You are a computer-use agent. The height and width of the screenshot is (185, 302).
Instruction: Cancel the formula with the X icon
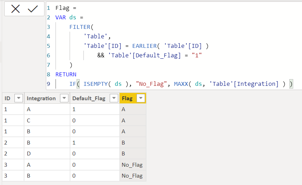point(16,9)
